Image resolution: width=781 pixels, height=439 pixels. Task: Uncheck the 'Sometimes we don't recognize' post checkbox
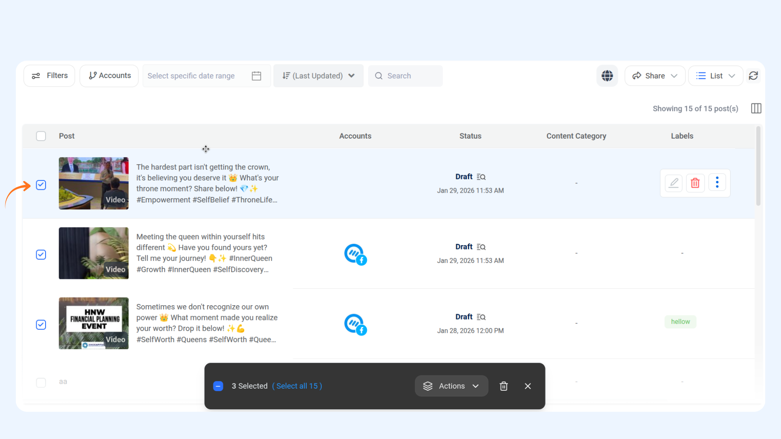(41, 325)
